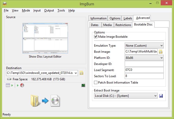This screenshot has width=174, height=119.
Task: Switch to the Labels tab
Action: (x=128, y=18)
